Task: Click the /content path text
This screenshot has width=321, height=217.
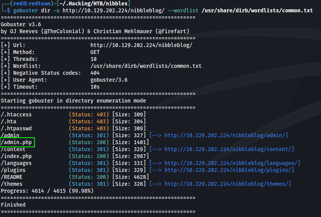Action: tap(13, 149)
